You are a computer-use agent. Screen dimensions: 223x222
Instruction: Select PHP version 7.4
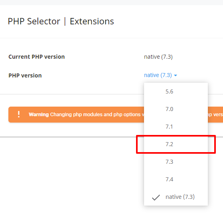pyautogui.click(x=176, y=179)
